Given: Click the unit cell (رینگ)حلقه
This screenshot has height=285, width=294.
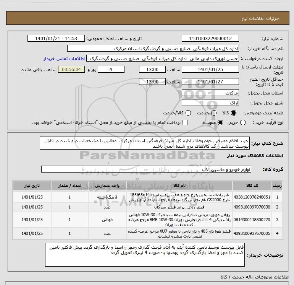Looking at the screenshot, I should [x=107, y=197].
